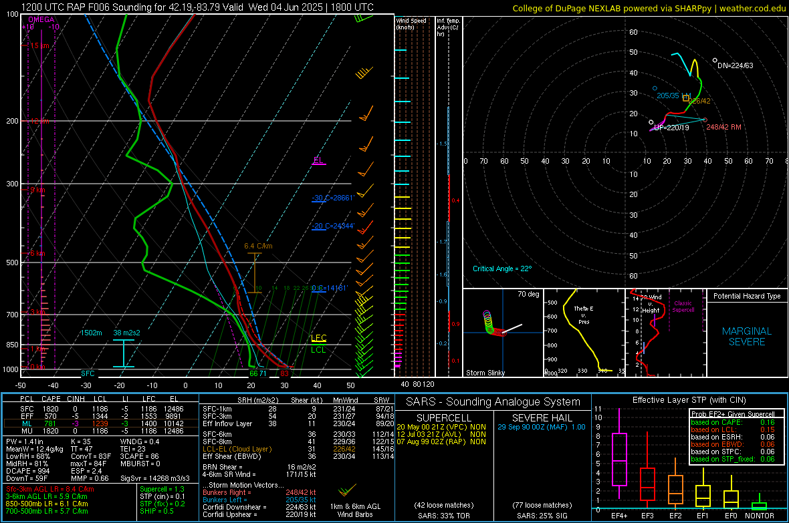Click the Eff Shear (EBWD) row
The width and height of the screenshot is (789, 523).
pos(298,457)
